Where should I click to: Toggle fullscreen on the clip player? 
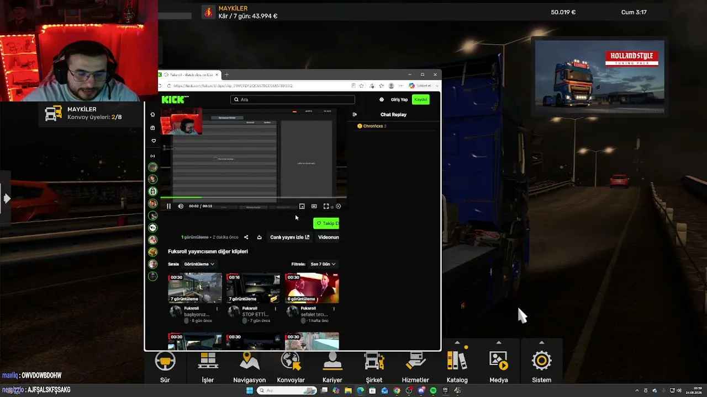326,206
